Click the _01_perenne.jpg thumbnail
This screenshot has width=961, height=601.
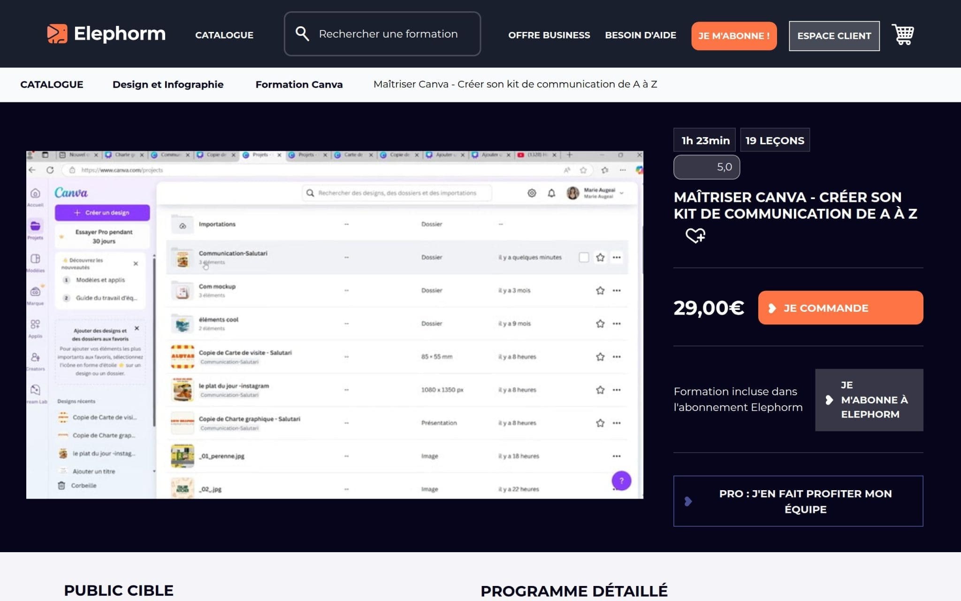coord(182,456)
